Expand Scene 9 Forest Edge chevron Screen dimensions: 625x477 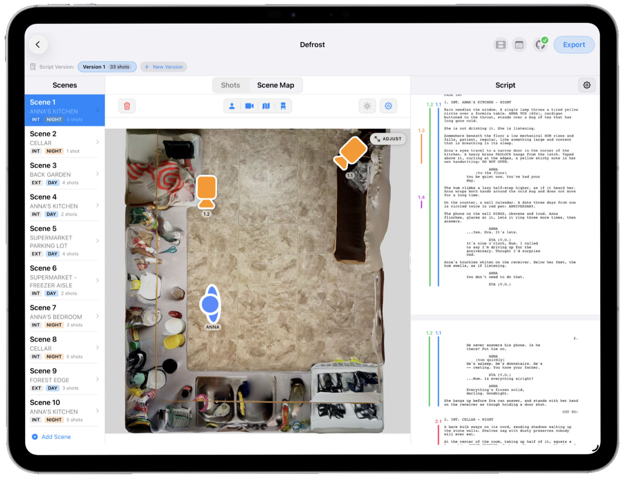point(97,379)
